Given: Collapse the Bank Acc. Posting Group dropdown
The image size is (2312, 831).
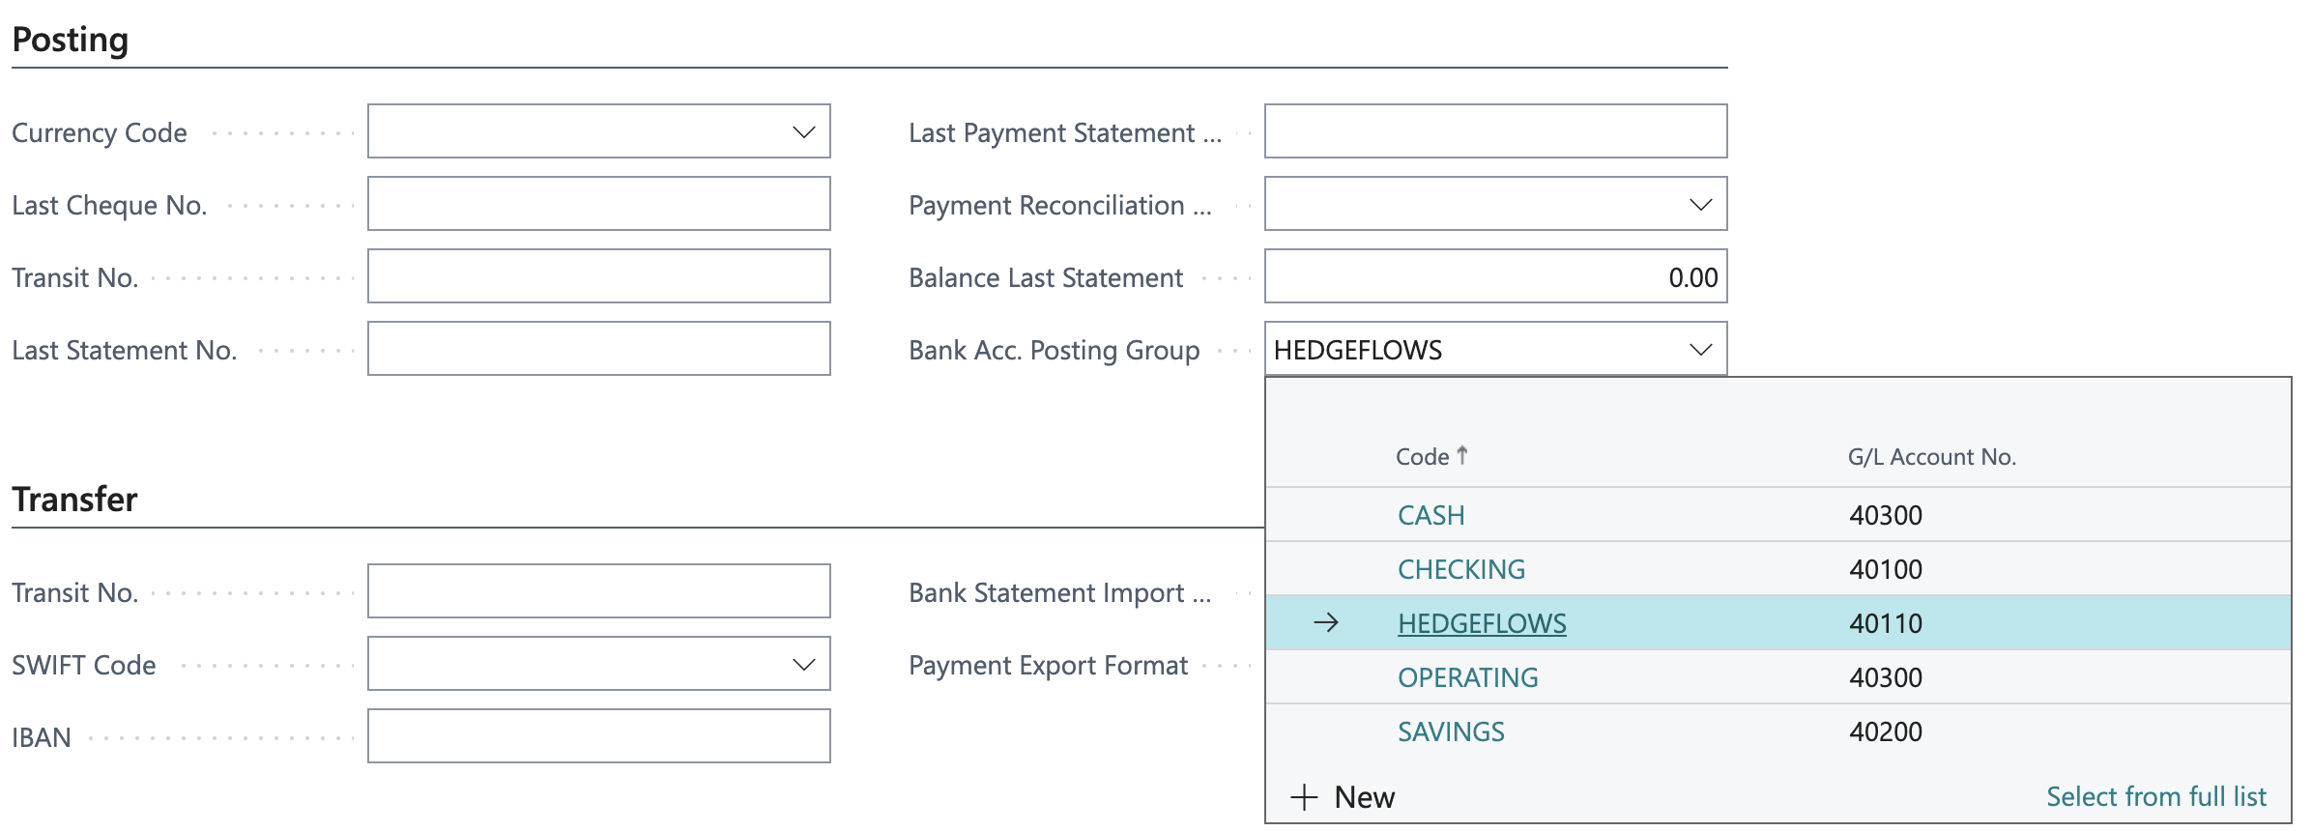Looking at the screenshot, I should pos(1700,350).
